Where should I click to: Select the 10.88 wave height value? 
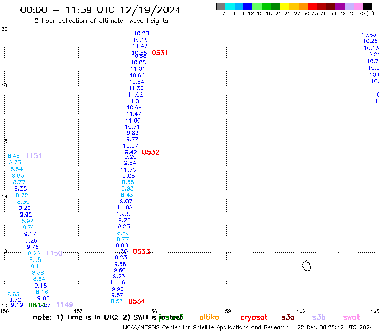(x=138, y=62)
